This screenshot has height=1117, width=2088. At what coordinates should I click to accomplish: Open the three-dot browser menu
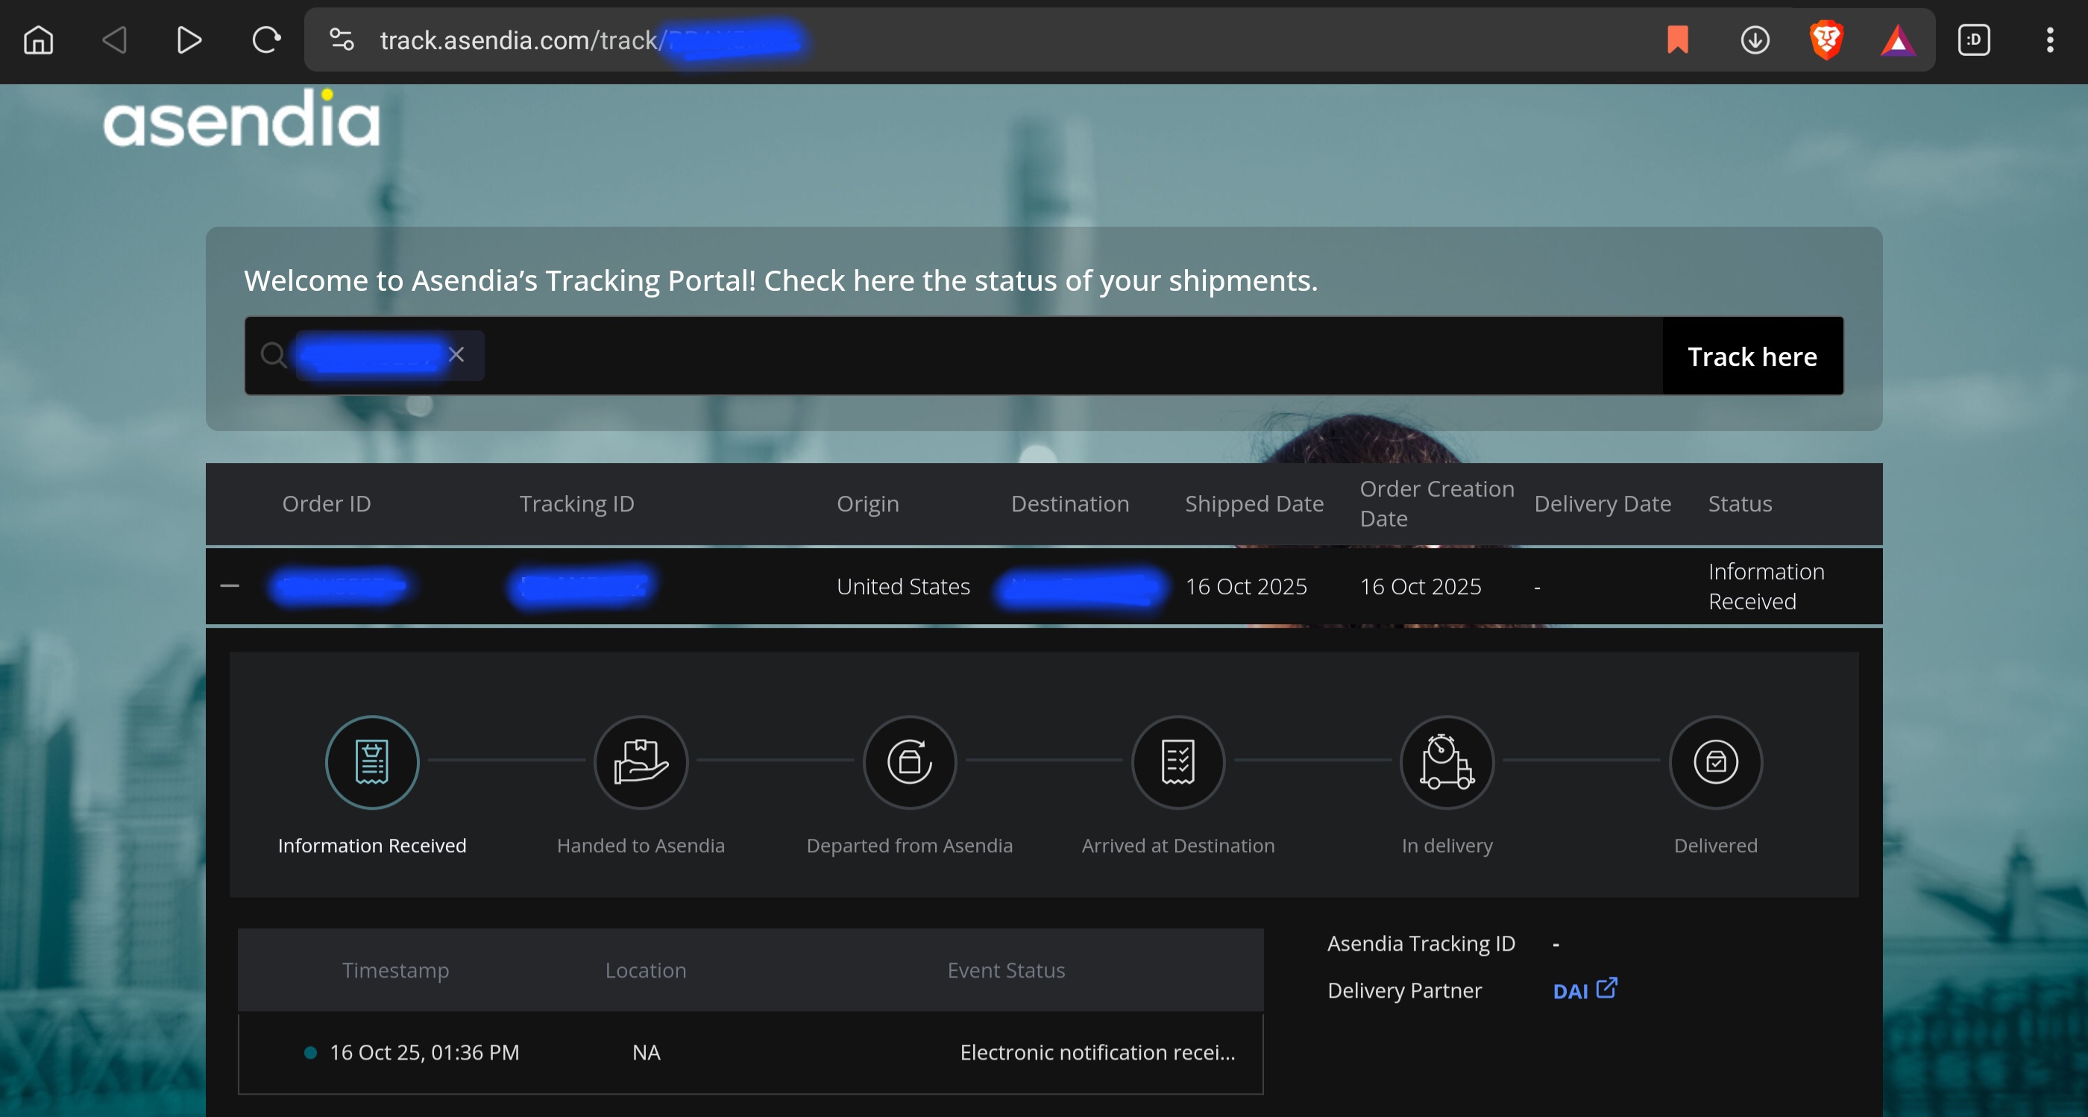tap(2049, 40)
